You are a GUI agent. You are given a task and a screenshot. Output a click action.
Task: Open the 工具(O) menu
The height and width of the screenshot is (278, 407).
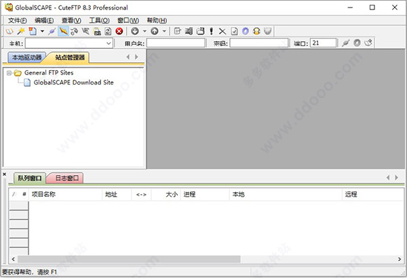click(x=99, y=20)
